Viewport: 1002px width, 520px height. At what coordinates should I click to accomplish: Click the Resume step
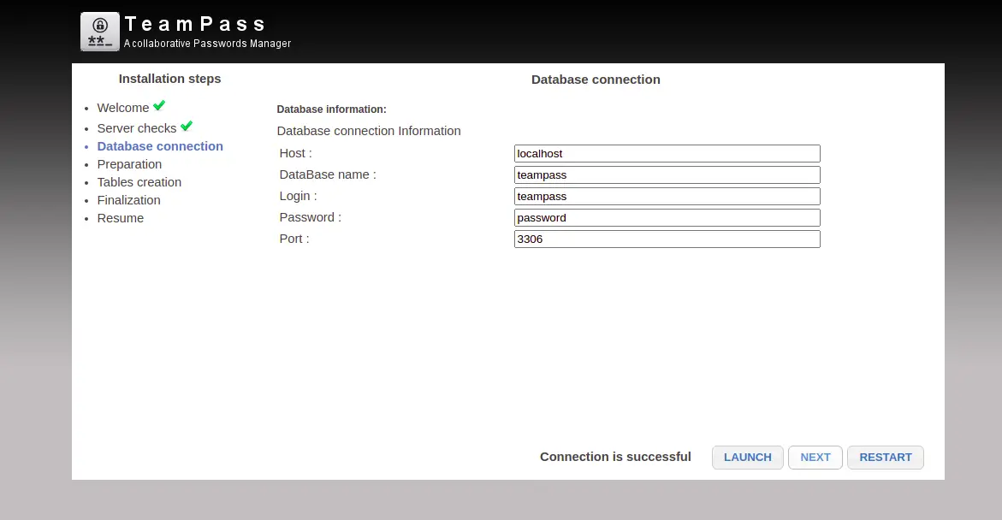(120, 218)
